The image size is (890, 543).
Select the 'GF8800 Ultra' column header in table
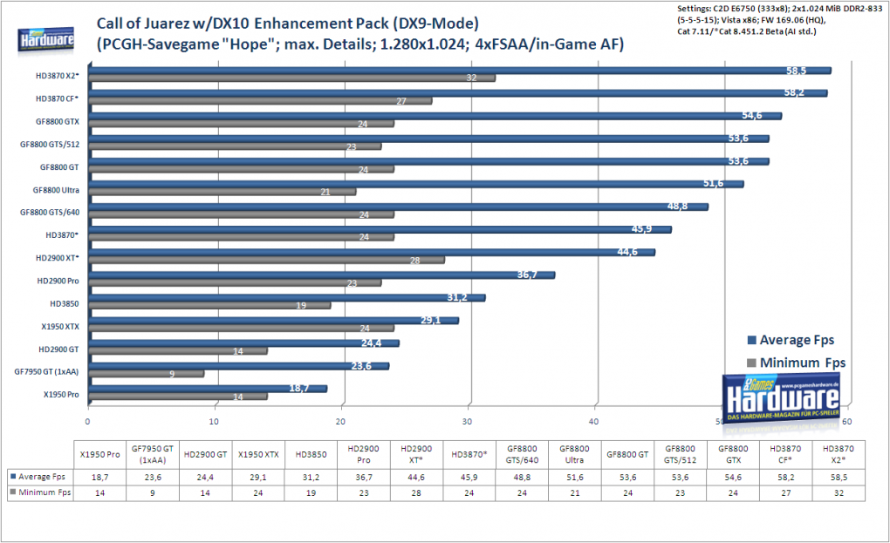(x=574, y=454)
